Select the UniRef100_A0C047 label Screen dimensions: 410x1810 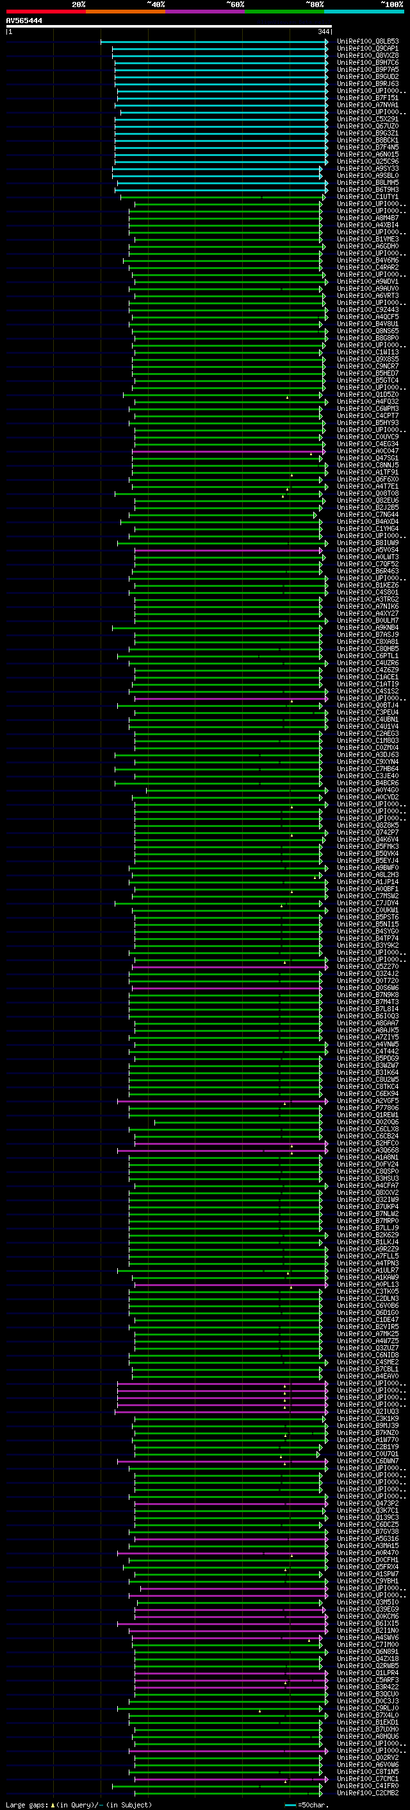[x=368, y=451]
